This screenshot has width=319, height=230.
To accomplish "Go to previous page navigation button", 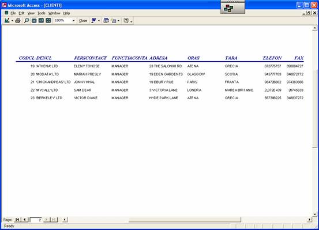I will tap(25, 220).
